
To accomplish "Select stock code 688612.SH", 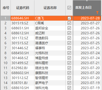I will click(20, 33).
